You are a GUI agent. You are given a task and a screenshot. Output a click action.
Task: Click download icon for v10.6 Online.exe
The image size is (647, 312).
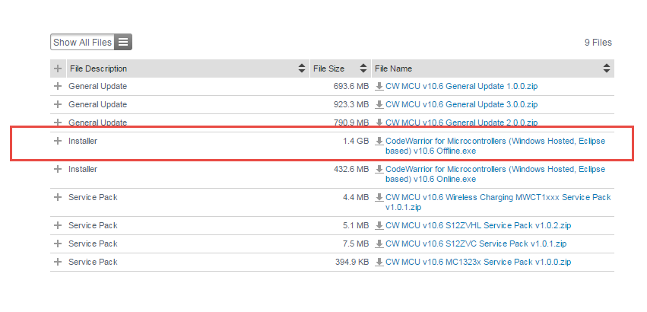tap(379, 169)
